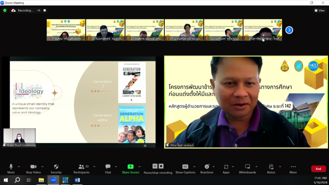
Task: Stop the video camera
Action: 33,169
